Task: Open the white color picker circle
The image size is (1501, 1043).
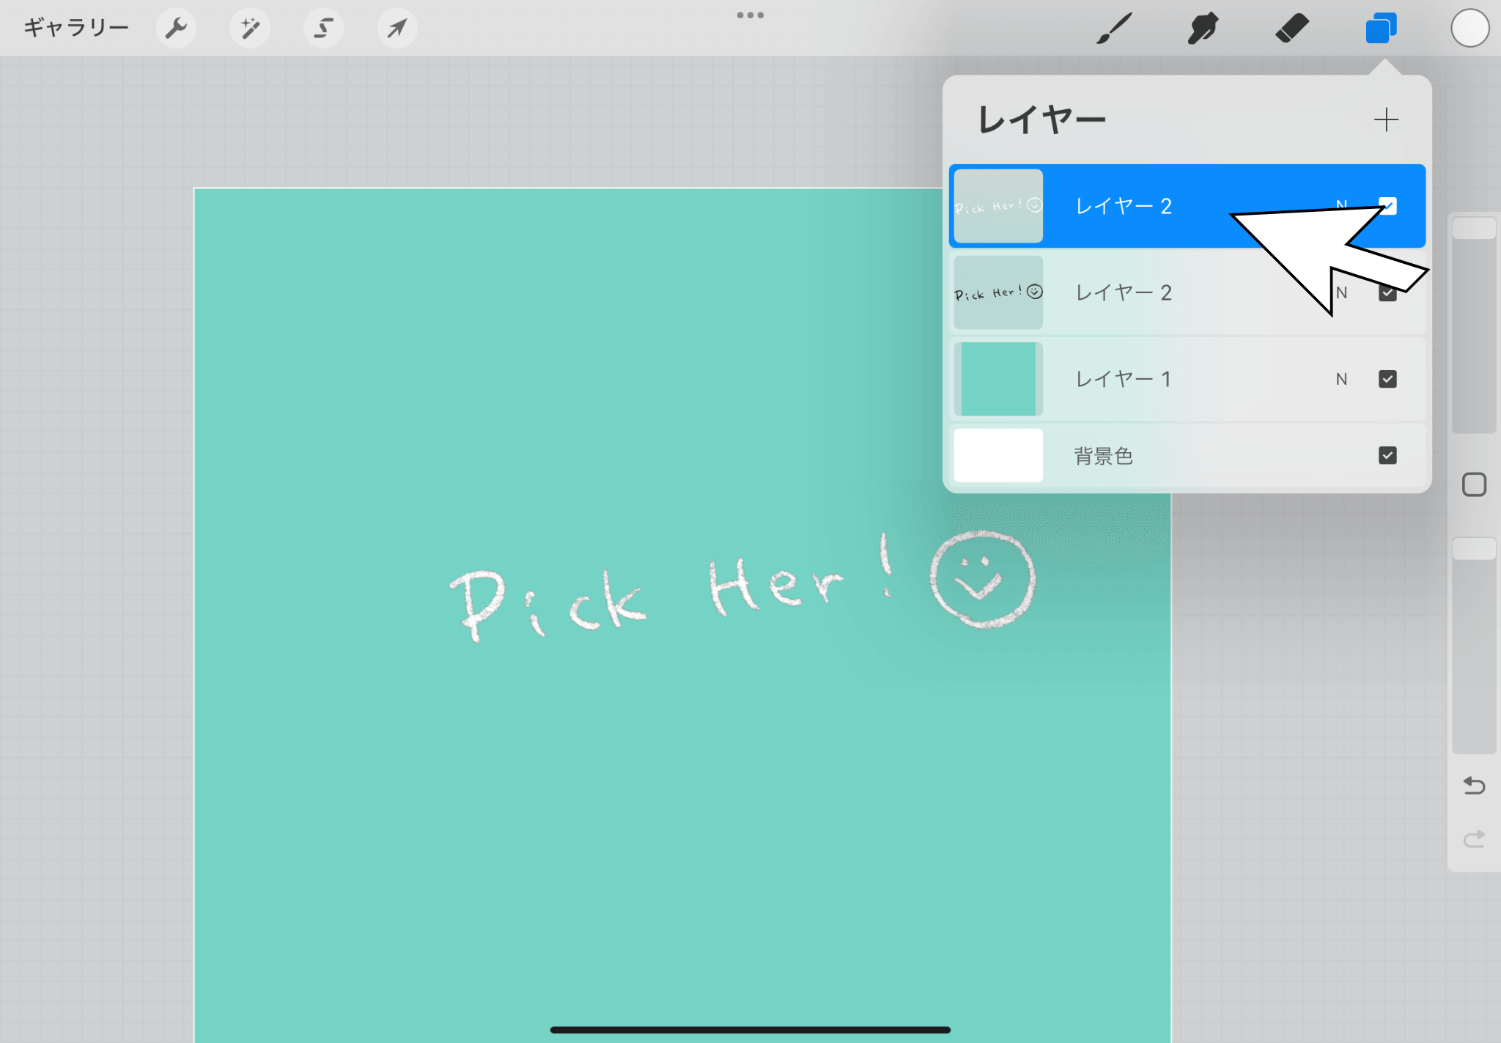Action: (x=1469, y=29)
